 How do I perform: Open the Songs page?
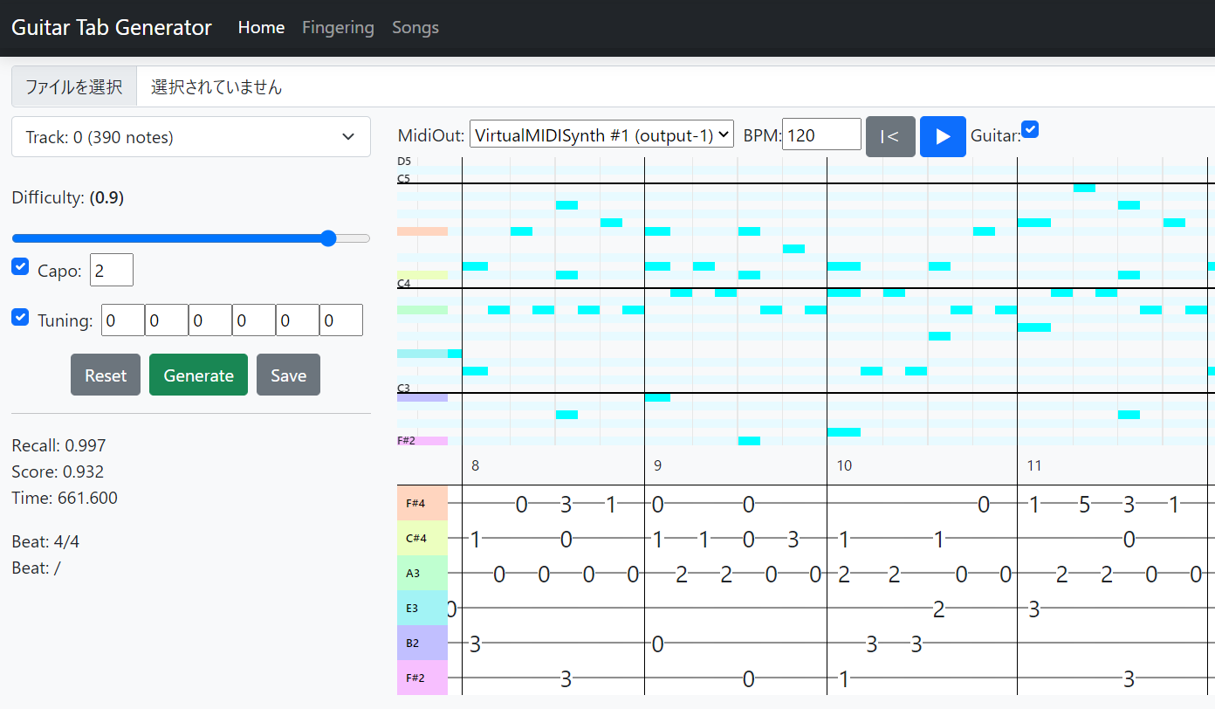click(x=415, y=27)
